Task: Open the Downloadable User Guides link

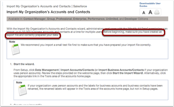Action: [150, 5]
